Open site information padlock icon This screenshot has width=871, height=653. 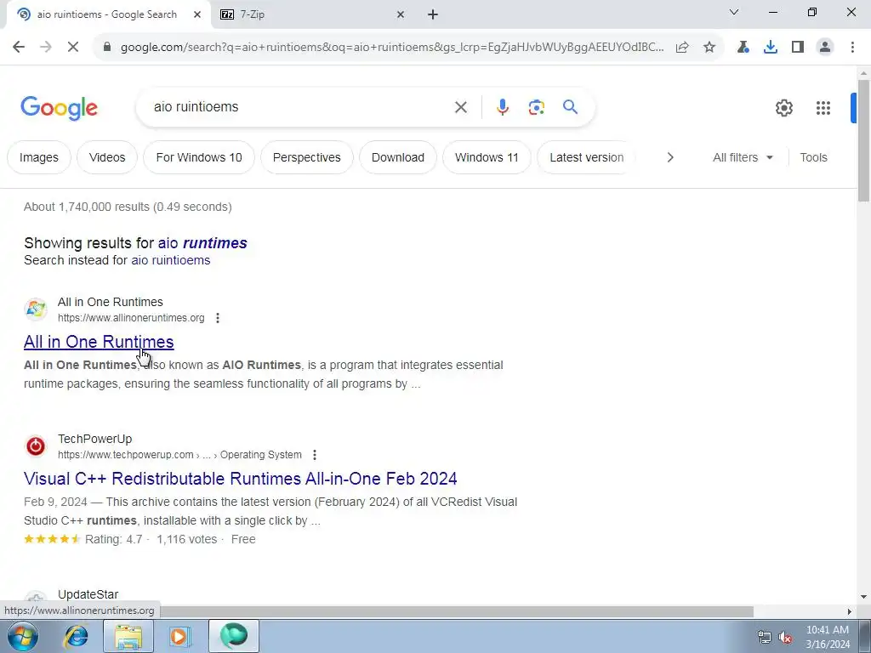pos(107,48)
